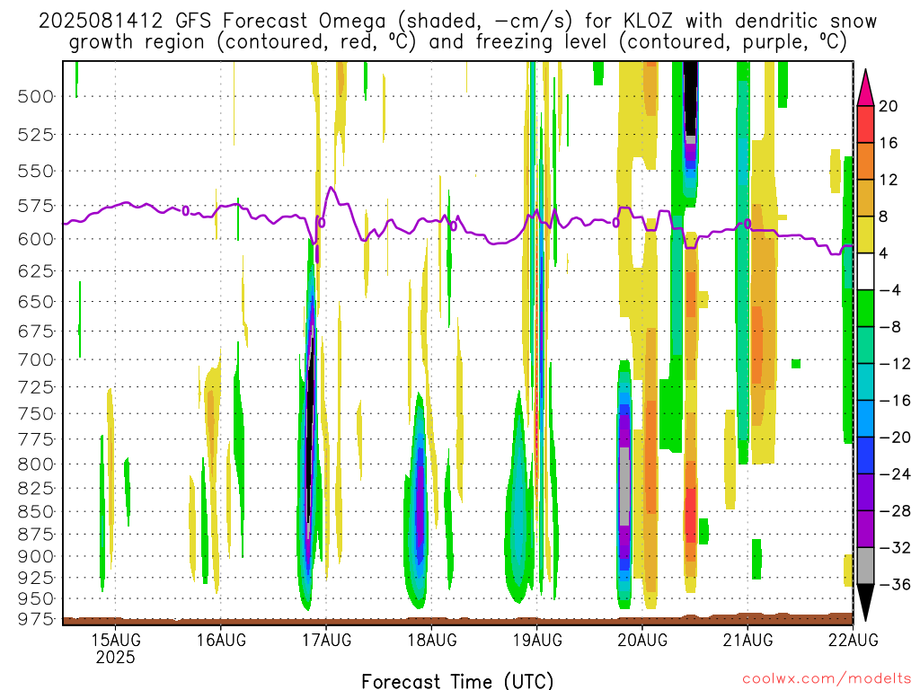Click the 775 pressure level label
Screen dimensions: 920x690
[36, 439]
